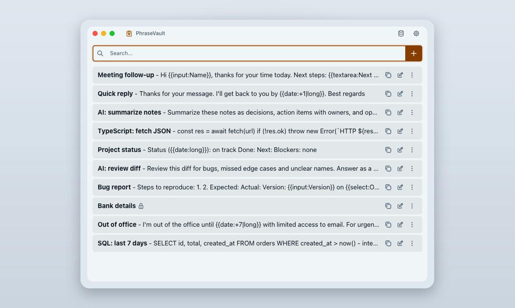Select the Bug report title
This screenshot has height=308, width=515.
114,187
